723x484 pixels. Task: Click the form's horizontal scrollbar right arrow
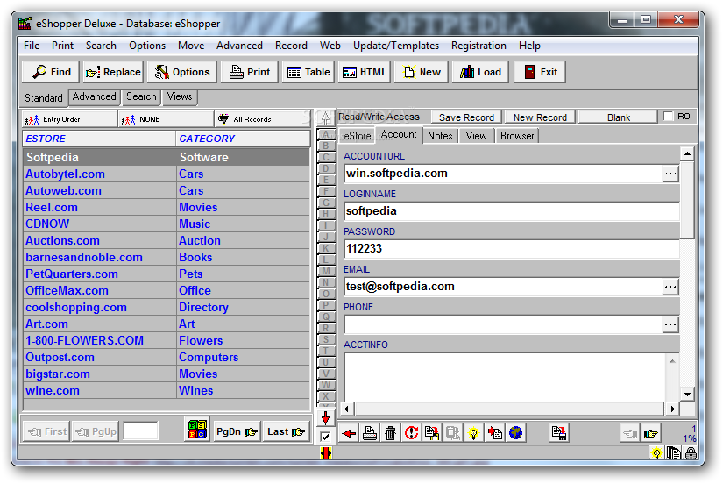[672, 409]
